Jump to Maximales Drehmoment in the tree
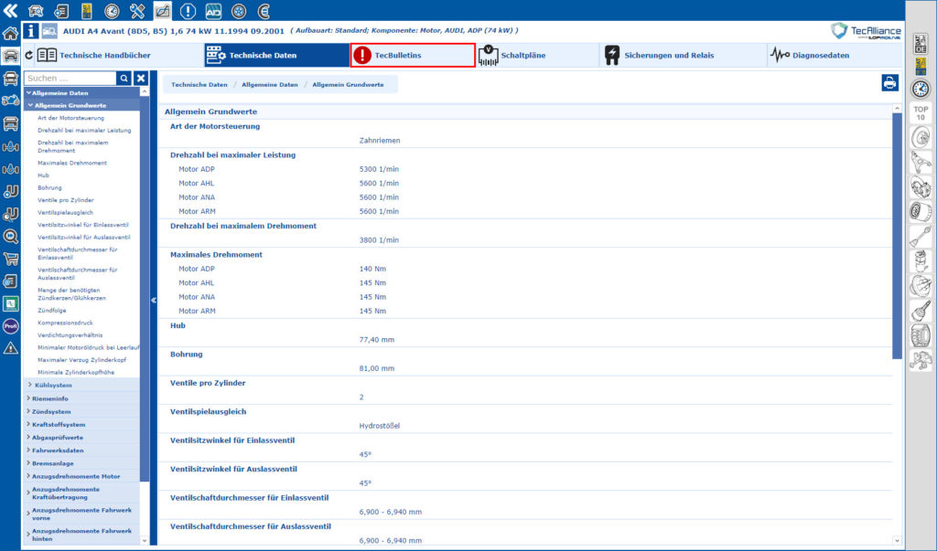Screen dimensions: 937x551 [x=72, y=163]
